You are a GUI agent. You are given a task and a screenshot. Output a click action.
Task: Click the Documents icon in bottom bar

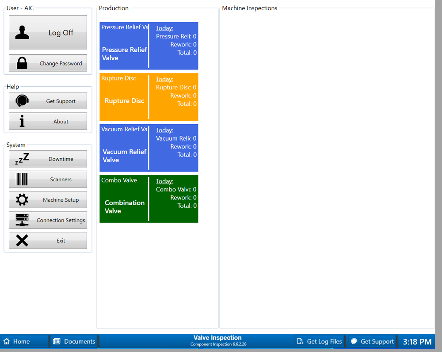pos(57,341)
